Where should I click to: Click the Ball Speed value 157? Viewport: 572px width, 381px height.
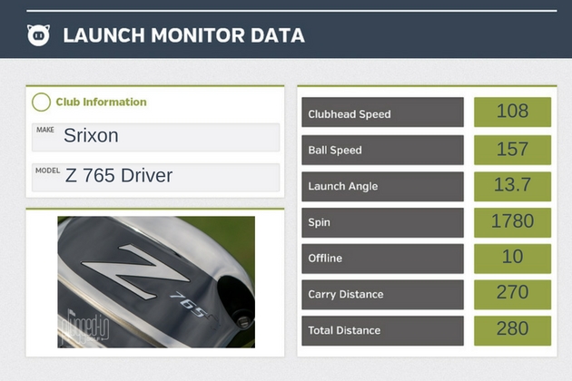[x=513, y=150]
